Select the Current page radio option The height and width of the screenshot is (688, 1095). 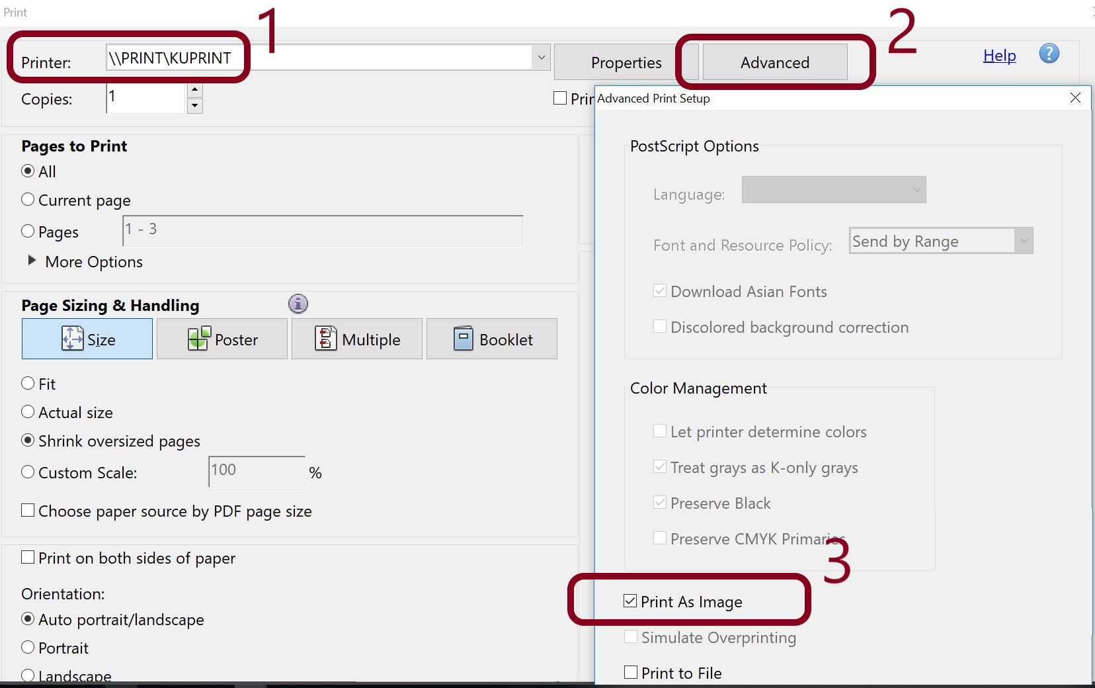pyautogui.click(x=28, y=198)
